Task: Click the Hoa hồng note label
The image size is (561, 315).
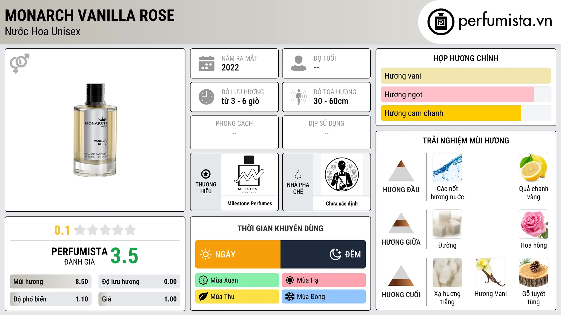Action: (x=534, y=245)
